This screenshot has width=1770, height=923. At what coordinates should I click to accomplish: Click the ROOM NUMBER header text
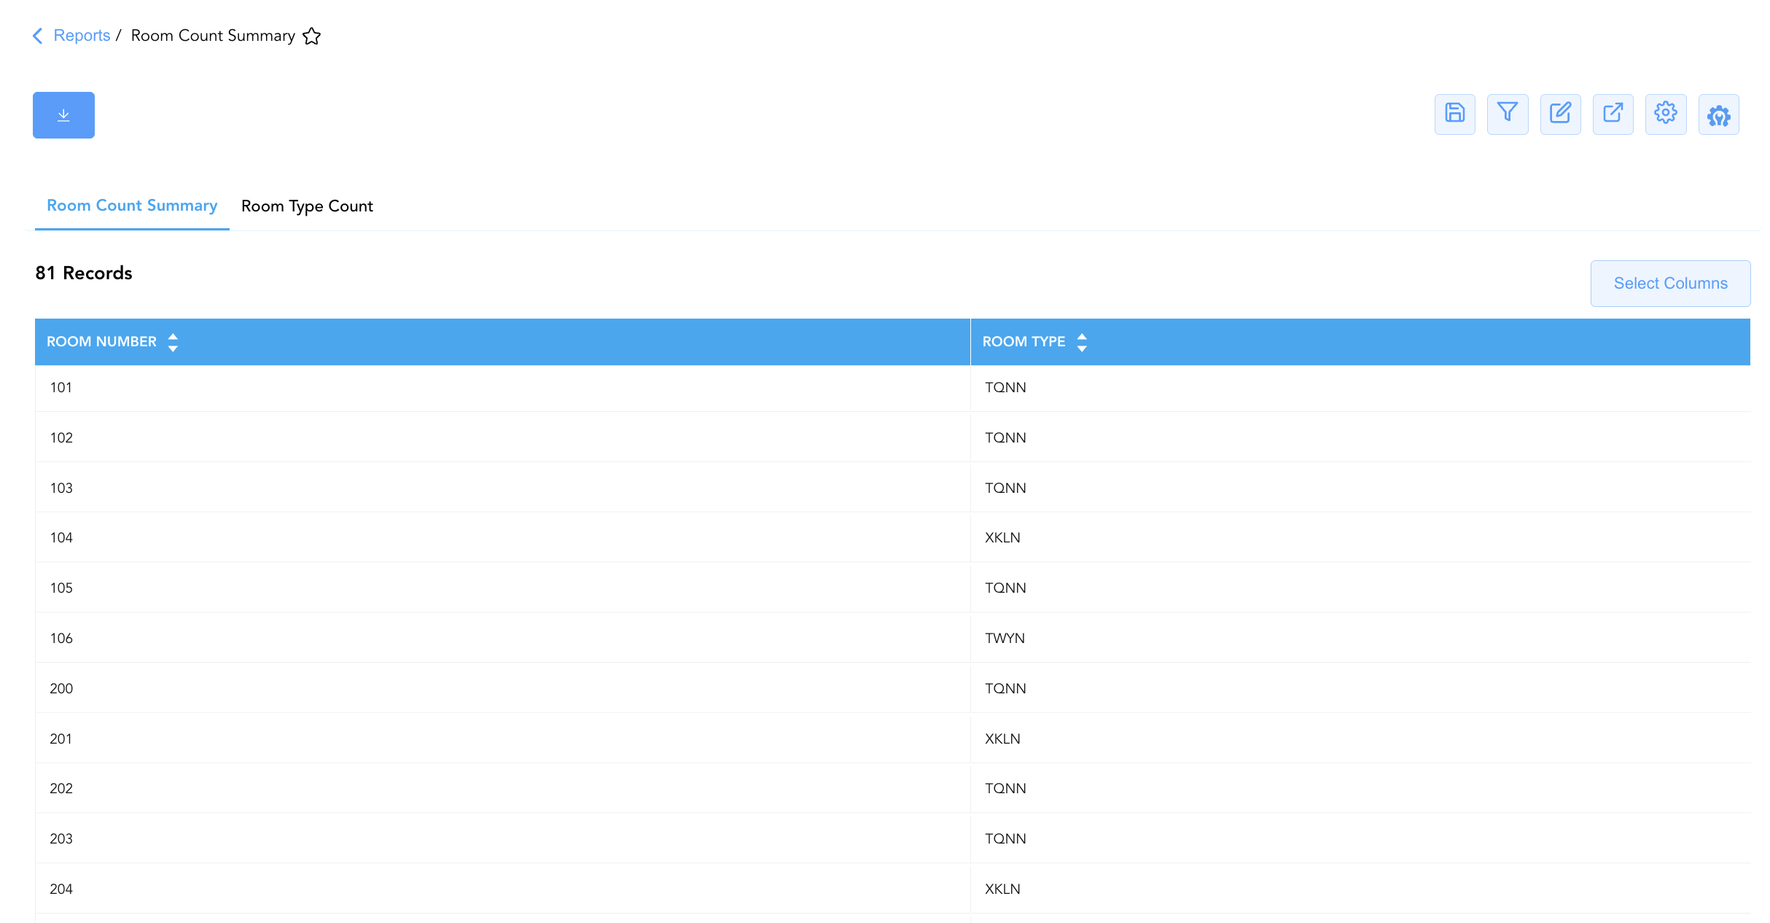click(101, 342)
